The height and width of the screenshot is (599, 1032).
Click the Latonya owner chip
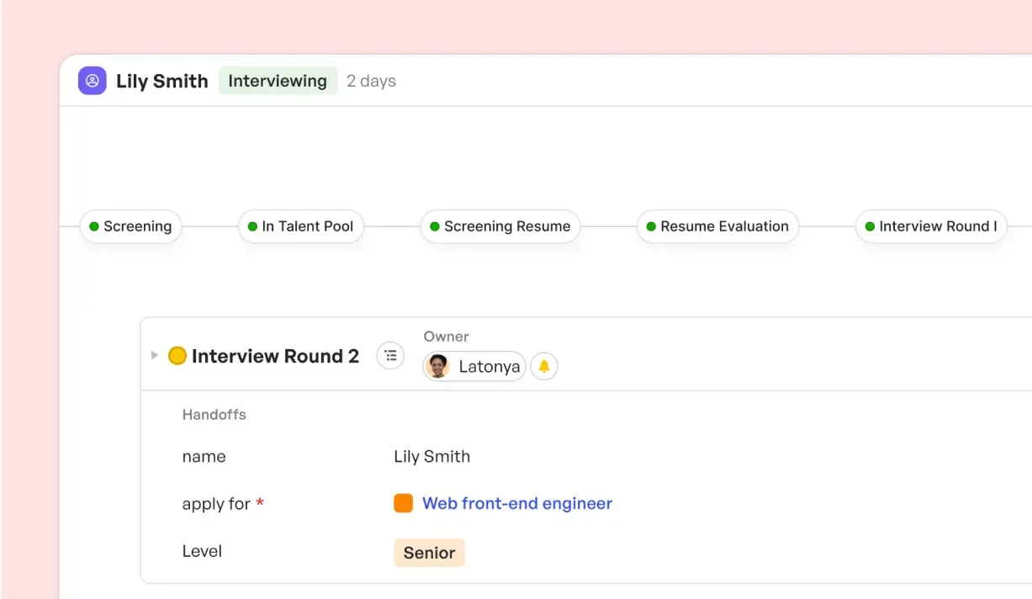point(474,367)
